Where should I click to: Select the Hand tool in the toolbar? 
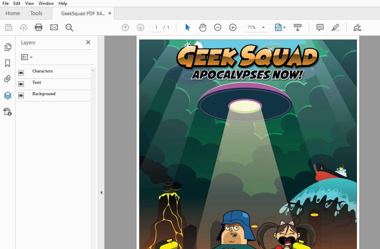203,27
